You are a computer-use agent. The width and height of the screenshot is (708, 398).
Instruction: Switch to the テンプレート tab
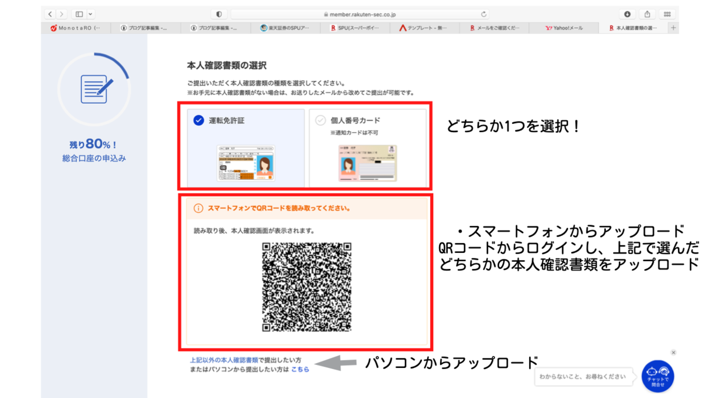(424, 28)
